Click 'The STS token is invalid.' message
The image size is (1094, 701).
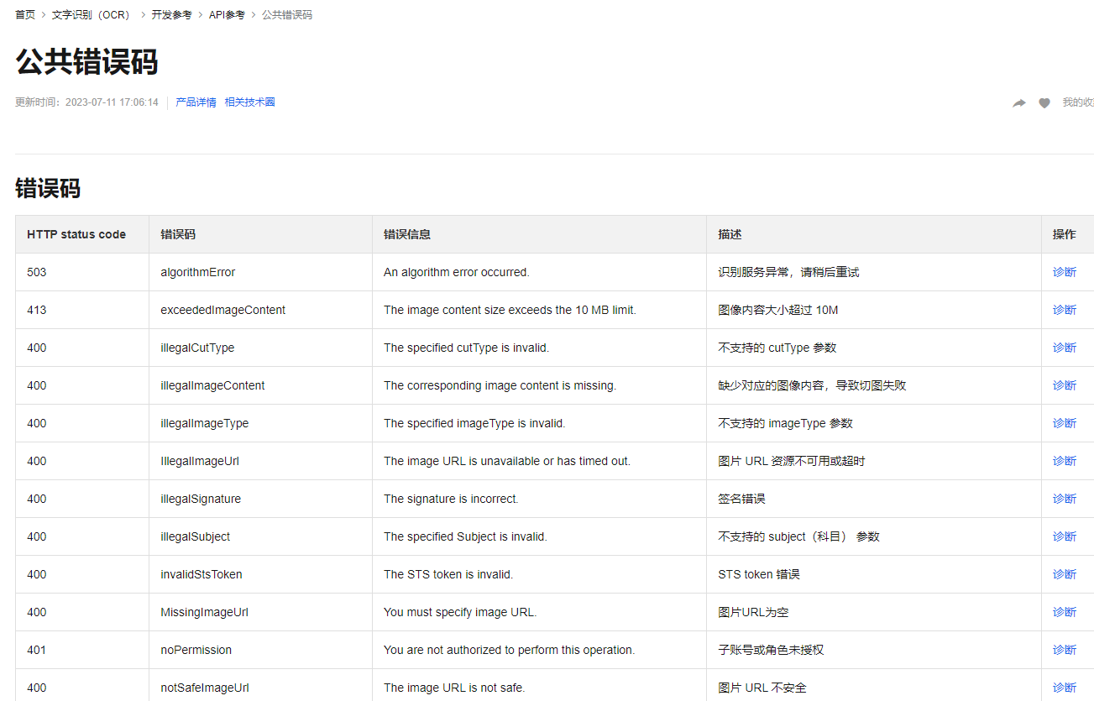(448, 574)
